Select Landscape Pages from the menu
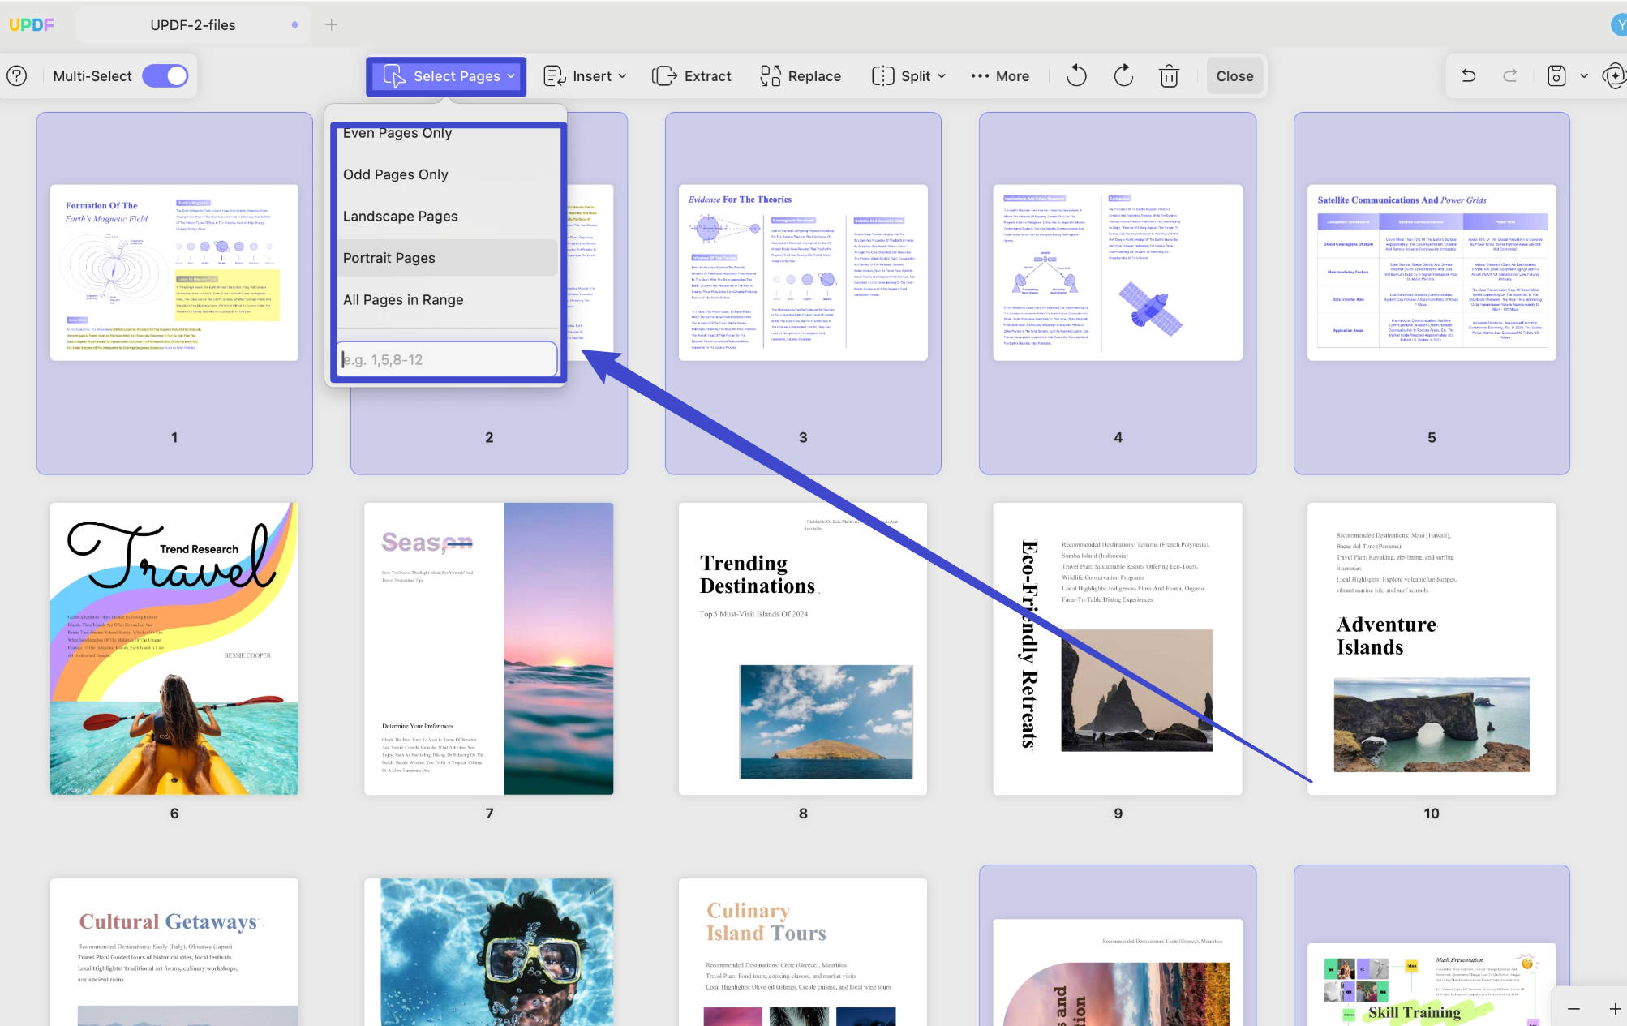The width and height of the screenshot is (1627, 1026). tap(401, 217)
